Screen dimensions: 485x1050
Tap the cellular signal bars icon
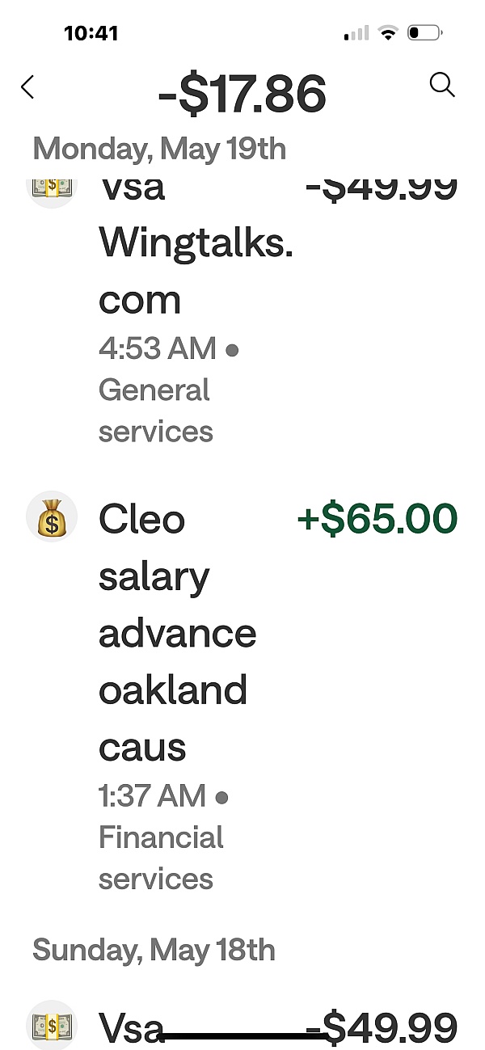356,33
